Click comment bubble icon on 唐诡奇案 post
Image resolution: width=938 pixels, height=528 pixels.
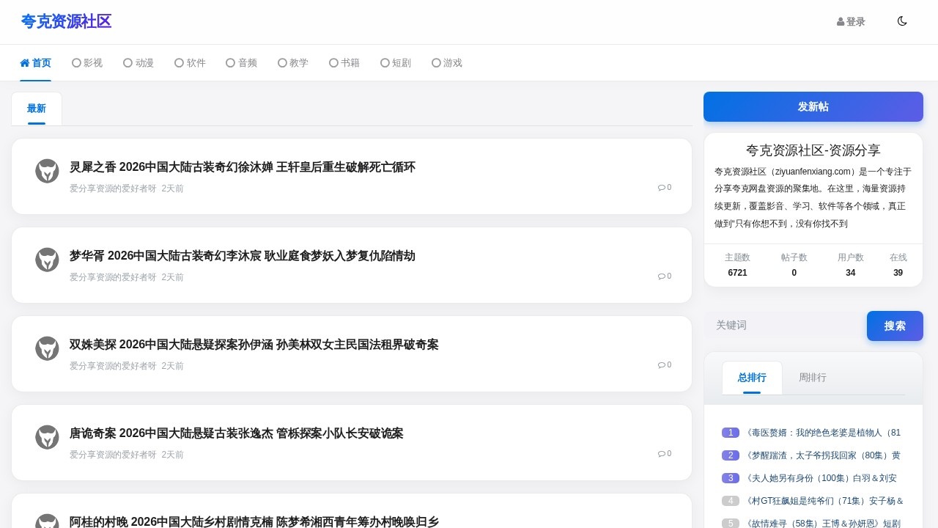(661, 454)
